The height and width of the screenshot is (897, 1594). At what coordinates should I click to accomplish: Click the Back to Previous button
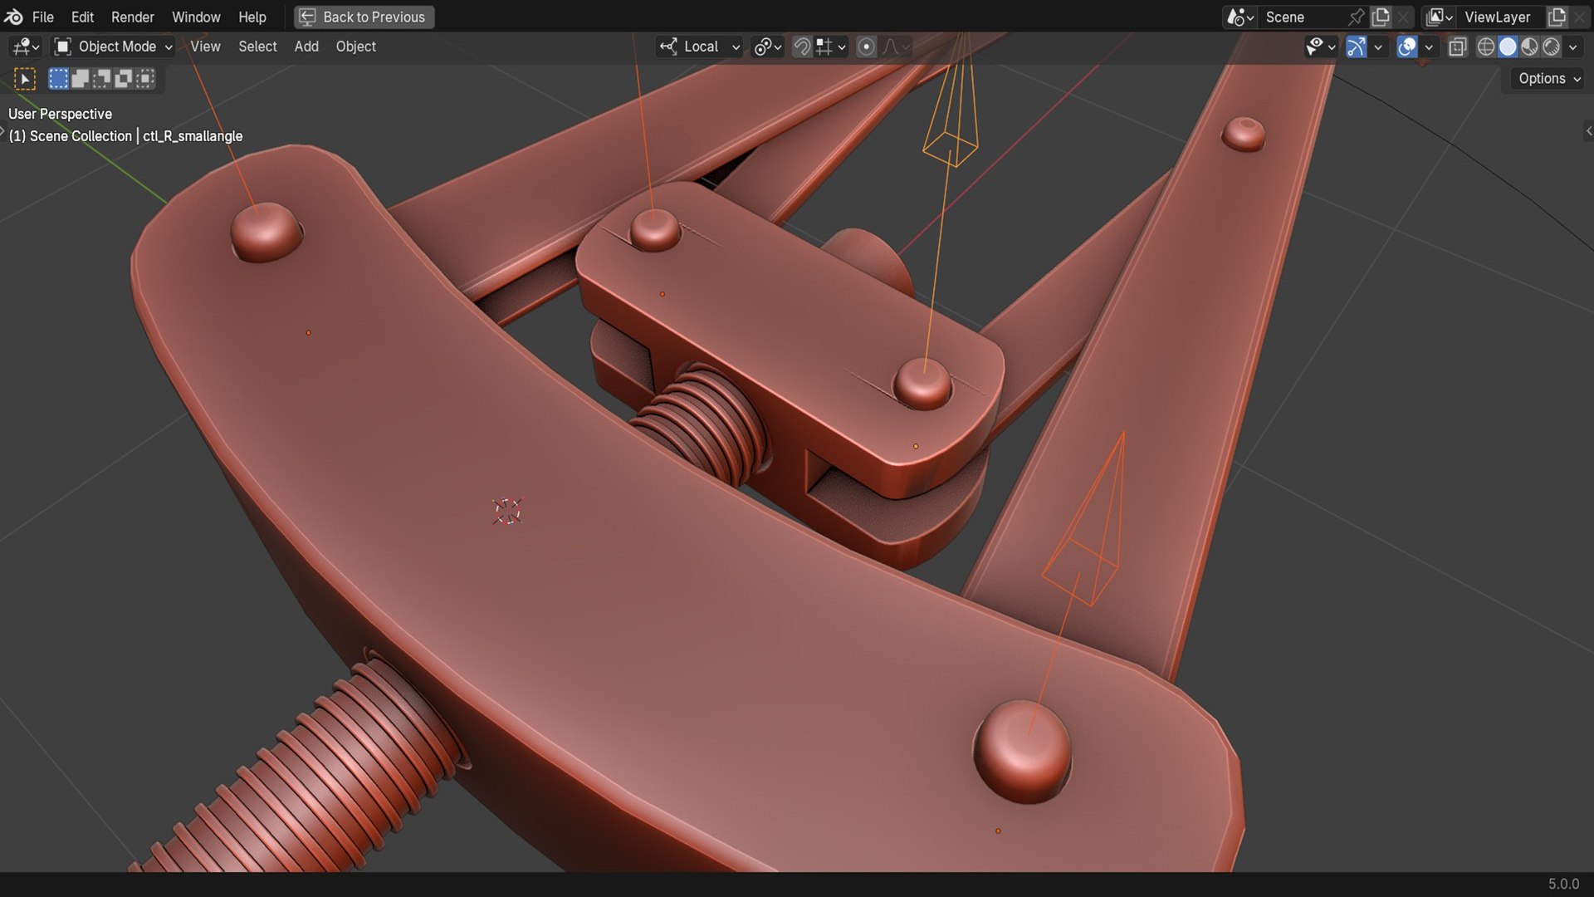click(364, 17)
